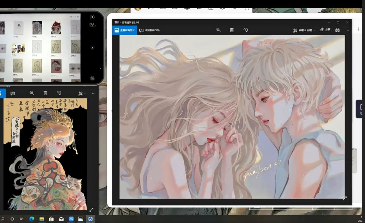The image size is (365, 223).
Task: Delete the photo in the small Photos window
Action: (45, 93)
